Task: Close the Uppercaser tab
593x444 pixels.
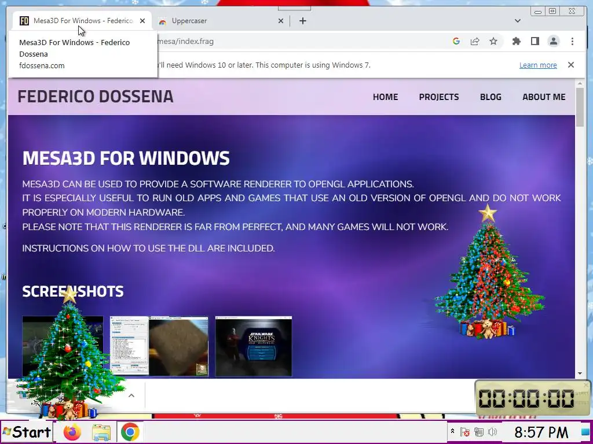Action: (x=281, y=21)
